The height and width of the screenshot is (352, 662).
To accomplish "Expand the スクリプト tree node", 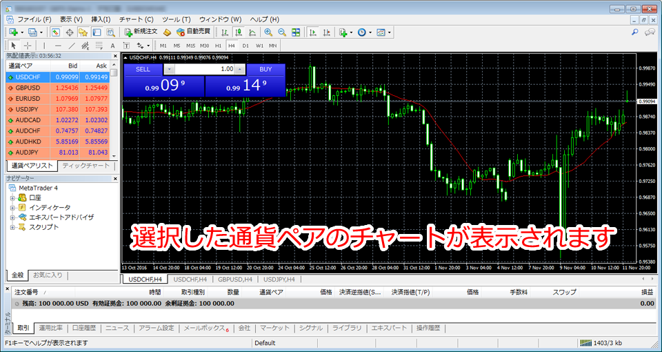I will (x=12, y=227).
